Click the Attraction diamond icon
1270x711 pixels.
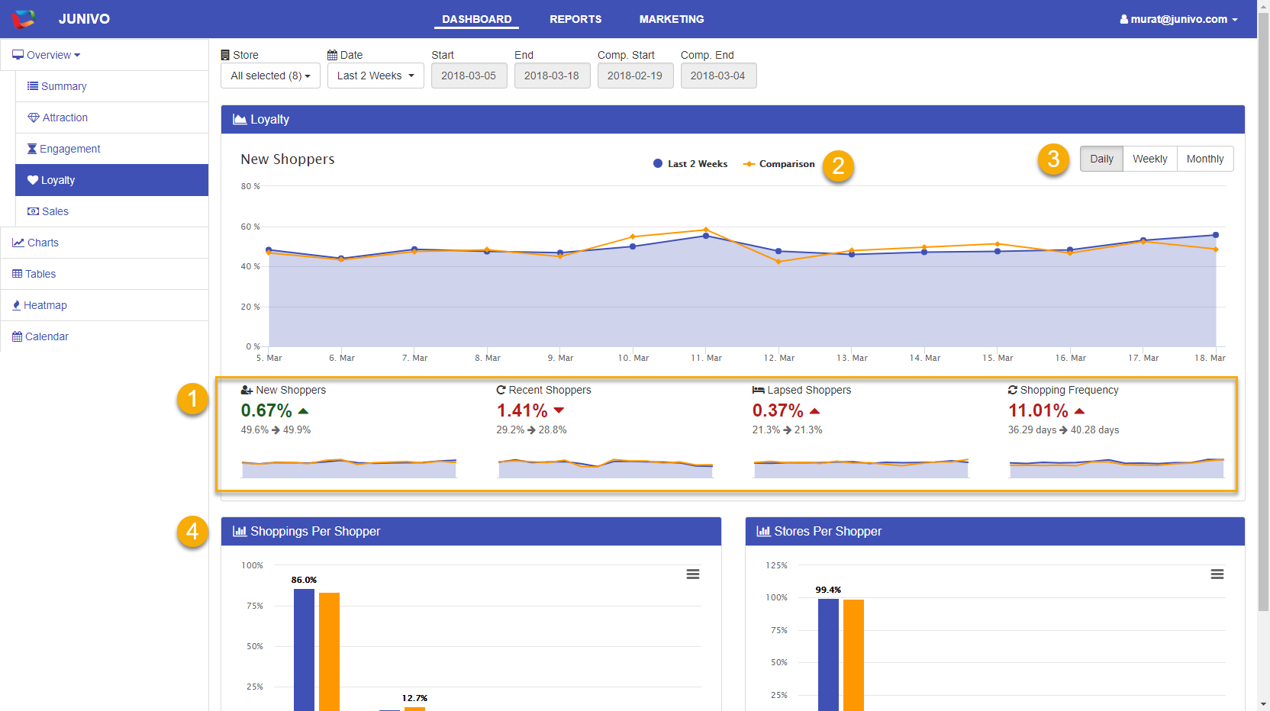coord(34,117)
